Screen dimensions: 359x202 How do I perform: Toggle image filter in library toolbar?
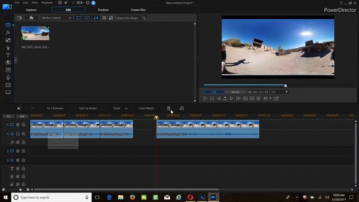pos(88,18)
